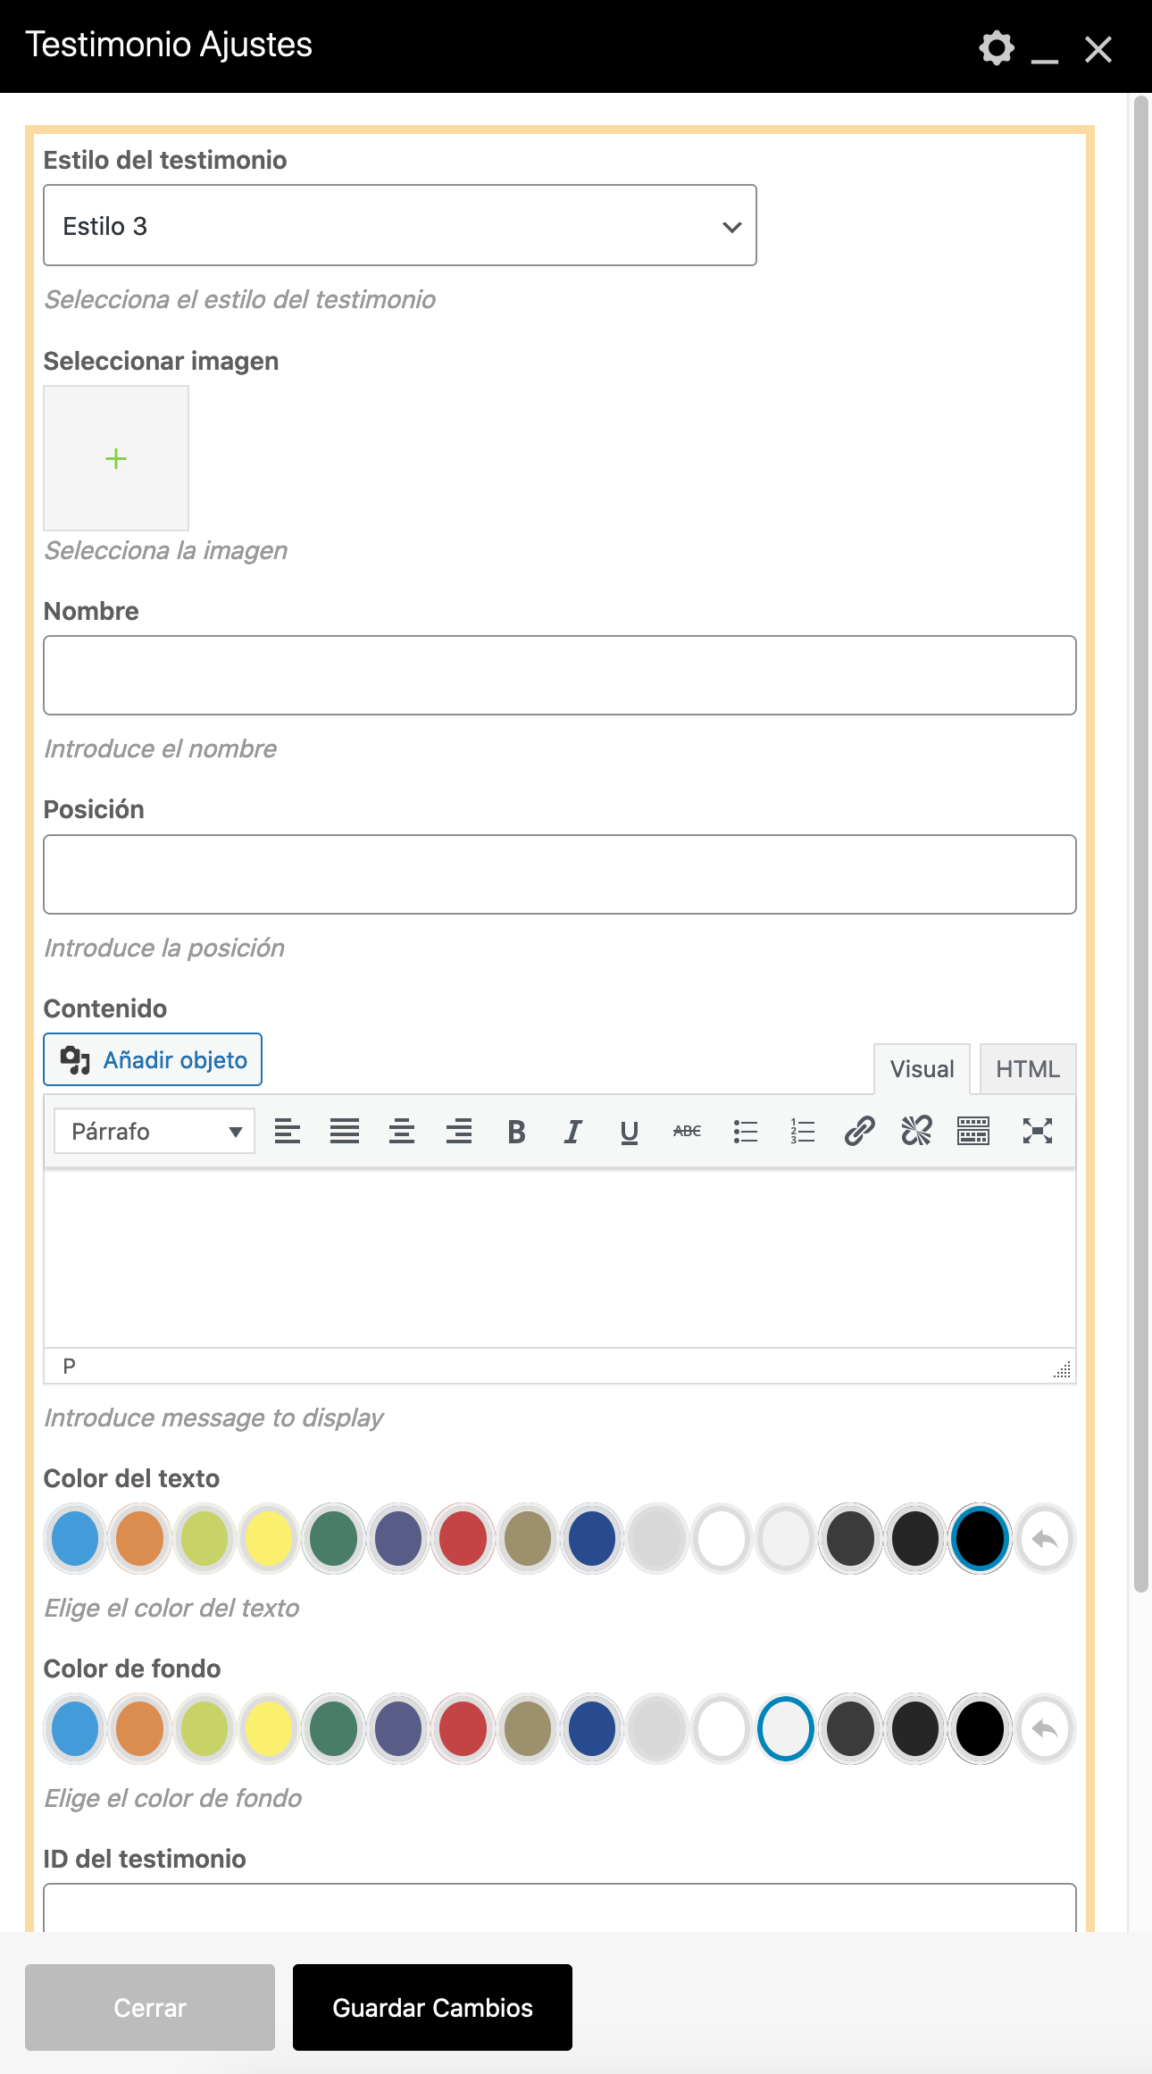Insert a numbered list
The width and height of the screenshot is (1152, 2074).
[802, 1132]
